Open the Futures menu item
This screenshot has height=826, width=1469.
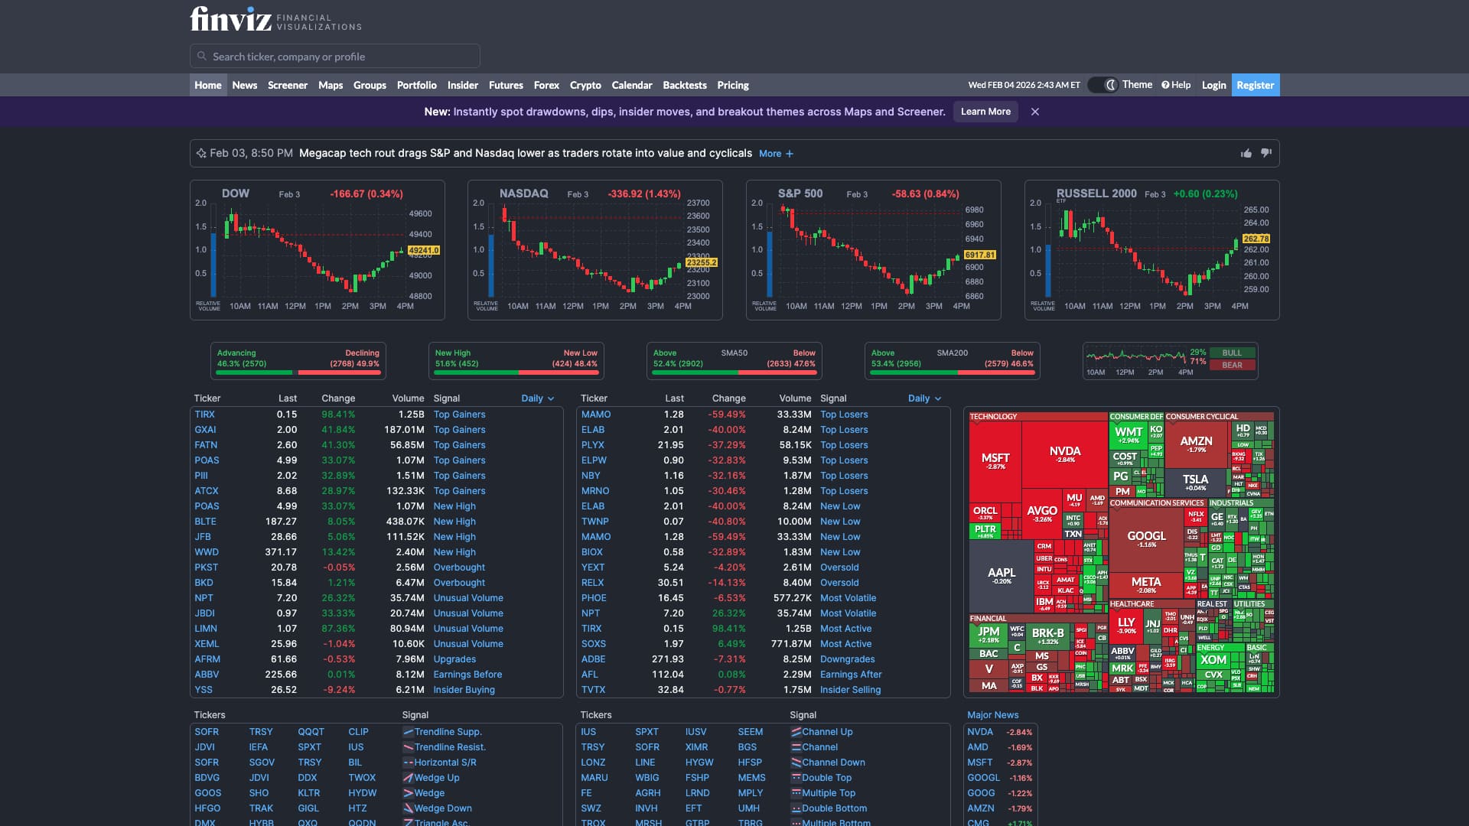coord(506,85)
